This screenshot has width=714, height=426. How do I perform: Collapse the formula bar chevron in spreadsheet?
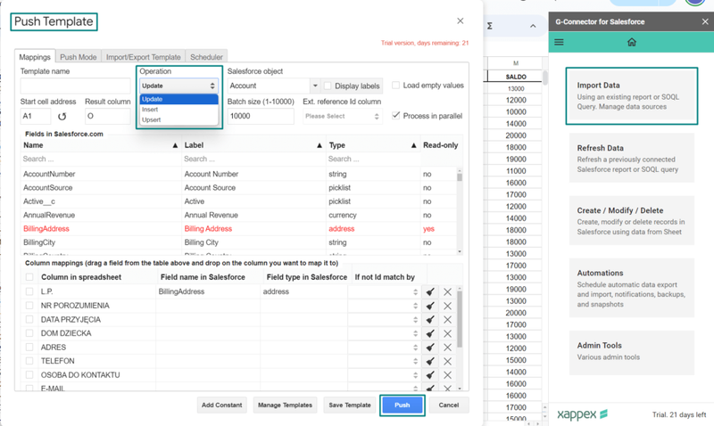click(x=533, y=26)
